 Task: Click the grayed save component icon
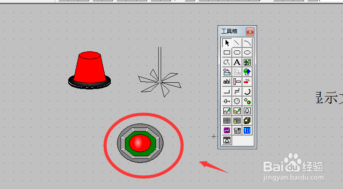[237, 72]
